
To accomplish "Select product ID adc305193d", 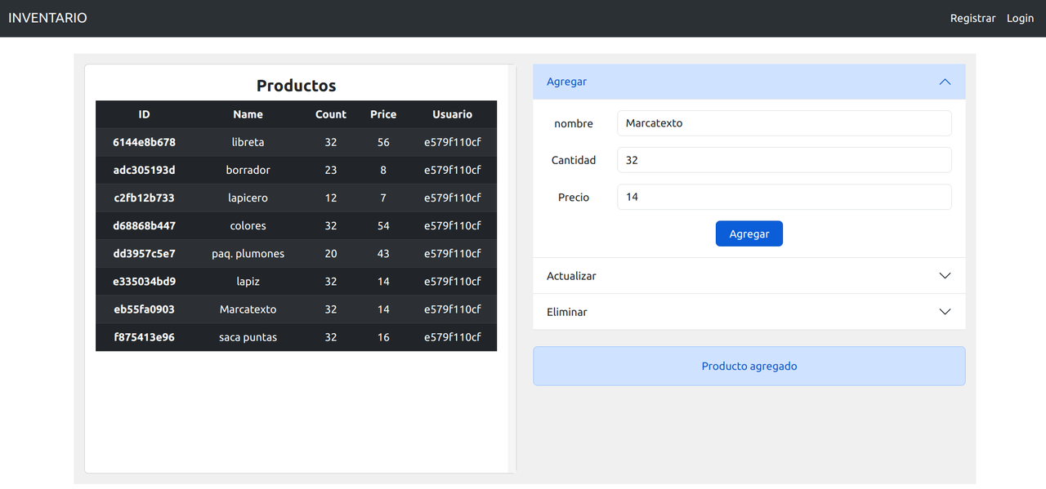I will (x=144, y=170).
